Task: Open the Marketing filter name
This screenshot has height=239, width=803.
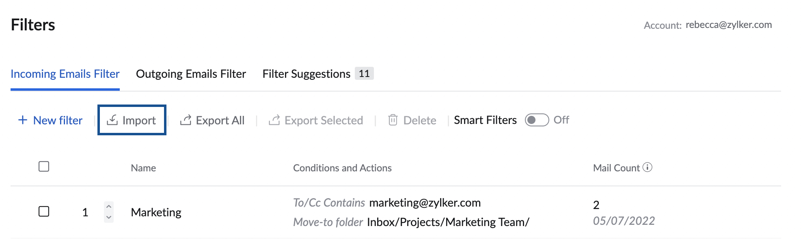Action: 156,212
